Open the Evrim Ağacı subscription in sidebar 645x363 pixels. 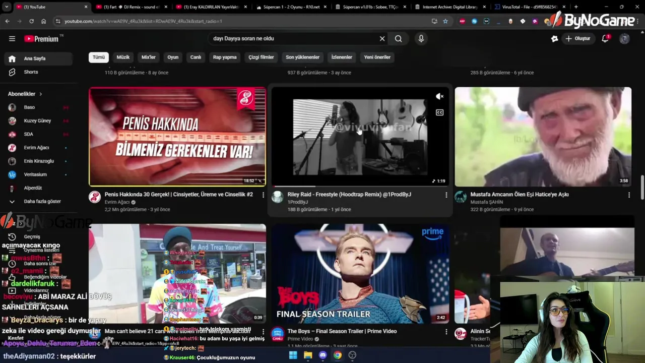38,148
